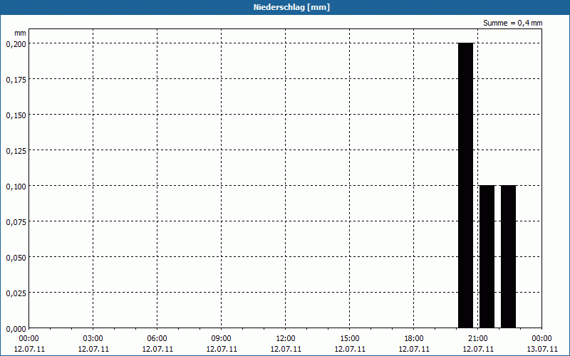Click the 0,150 y-axis value
The height and width of the screenshot is (356, 570).
coord(16,115)
